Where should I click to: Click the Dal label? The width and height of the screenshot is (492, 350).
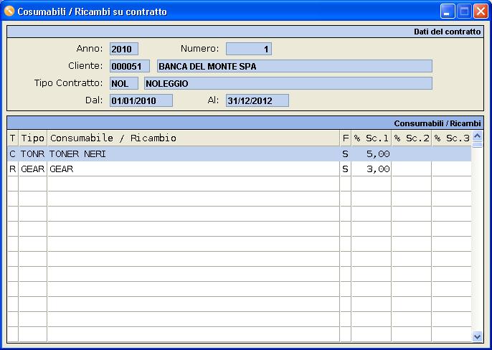(94, 100)
